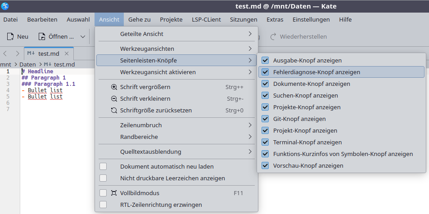This screenshot has width=429, height=214.
Task: Click the '## Paragraph 1' line
Action: (44, 78)
